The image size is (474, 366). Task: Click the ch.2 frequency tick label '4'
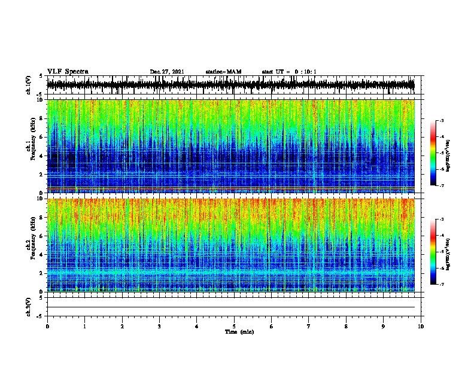click(x=41, y=255)
